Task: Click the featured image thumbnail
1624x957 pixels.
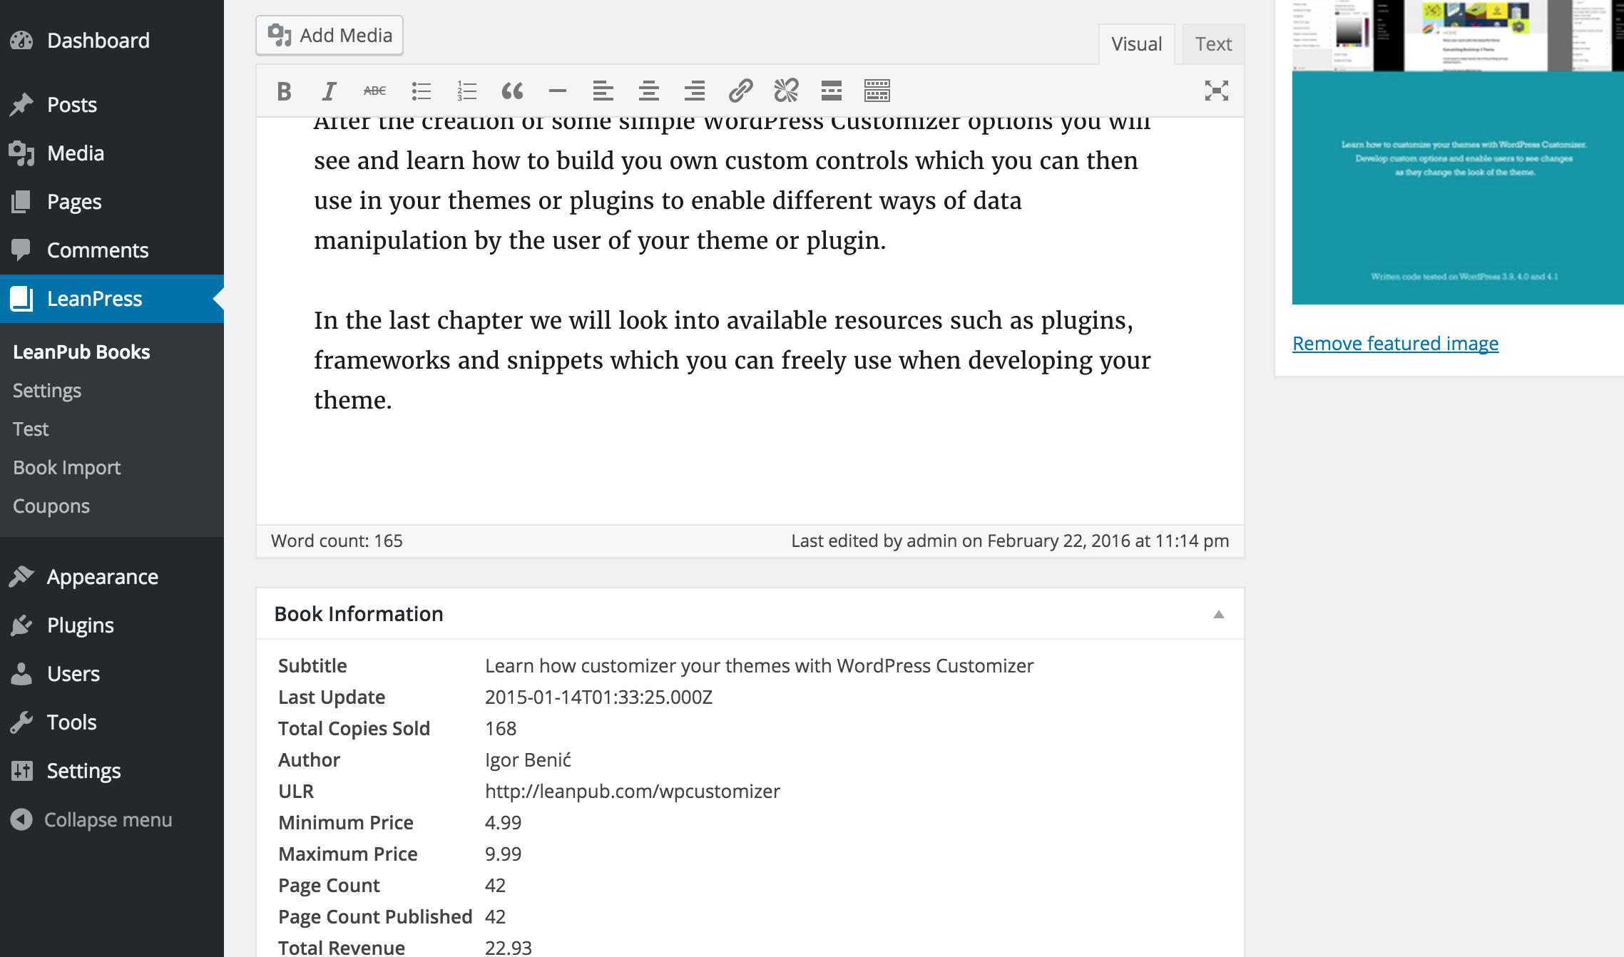Action: [1458, 152]
